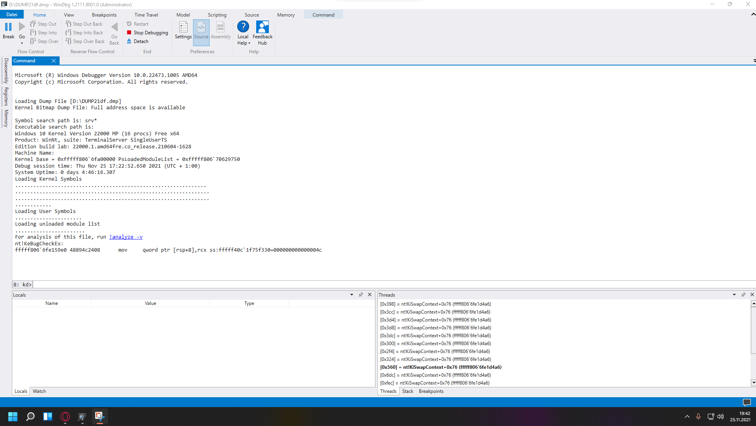
Task: Select the bold thread [0x560]
Action: coord(441,367)
